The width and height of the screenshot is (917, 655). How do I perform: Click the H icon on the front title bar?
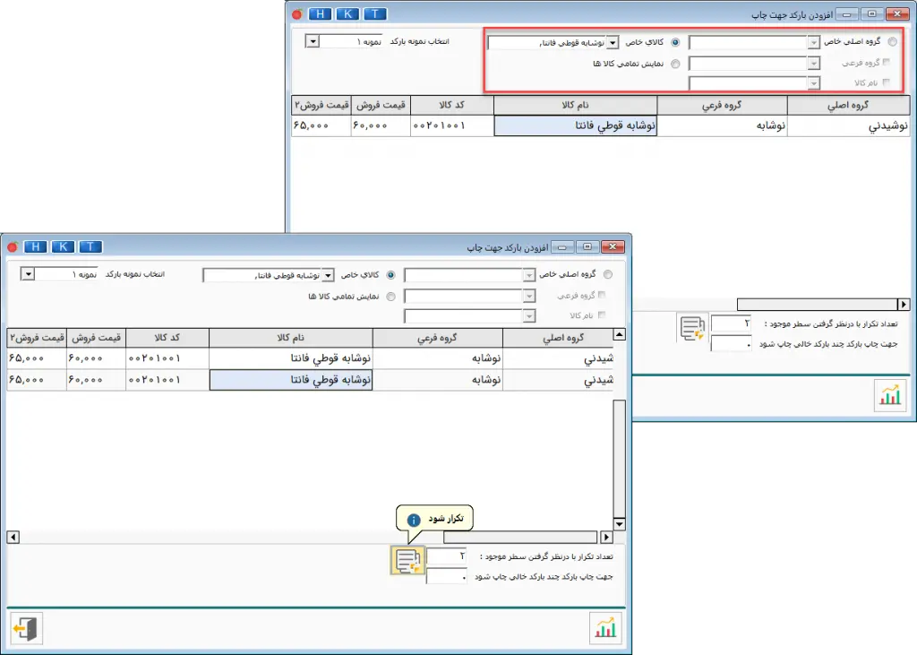(x=35, y=246)
